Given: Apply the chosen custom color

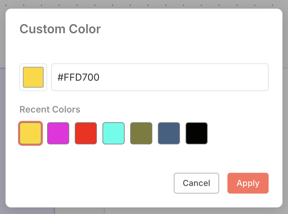Looking at the screenshot, I should tap(248, 183).
